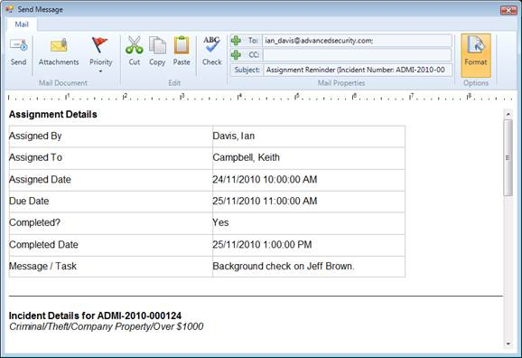The height and width of the screenshot is (358, 522).
Task: Click the vertical scrollbar thumb
Action: coord(508,157)
